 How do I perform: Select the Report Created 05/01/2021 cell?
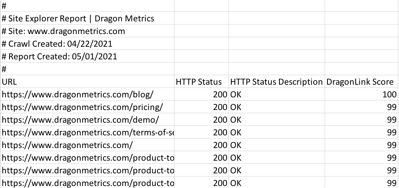[x=60, y=57]
